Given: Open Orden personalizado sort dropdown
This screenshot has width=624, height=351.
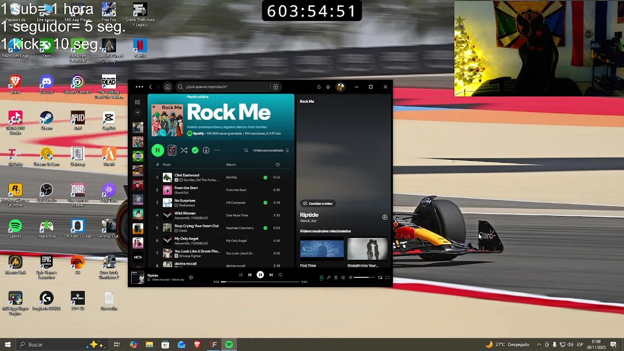Looking at the screenshot, I should pyautogui.click(x=271, y=151).
